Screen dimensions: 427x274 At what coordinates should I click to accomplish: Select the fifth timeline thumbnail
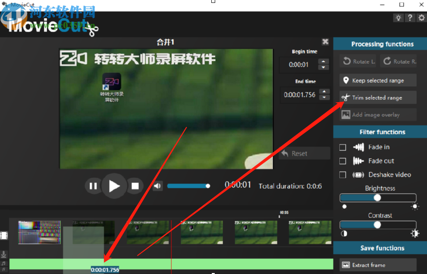point(256,232)
